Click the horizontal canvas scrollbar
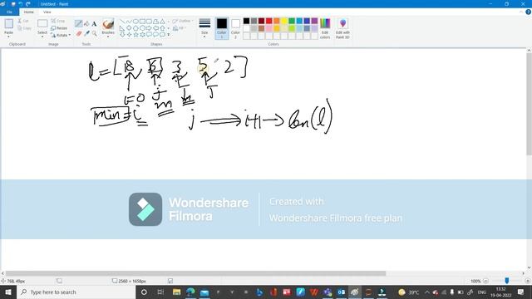 [195, 273]
